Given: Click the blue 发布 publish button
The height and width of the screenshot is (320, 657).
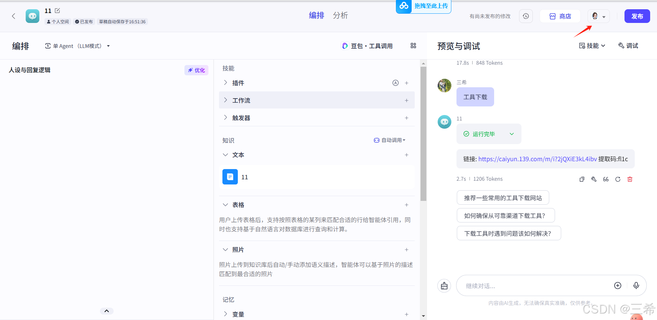Looking at the screenshot, I should (637, 16).
